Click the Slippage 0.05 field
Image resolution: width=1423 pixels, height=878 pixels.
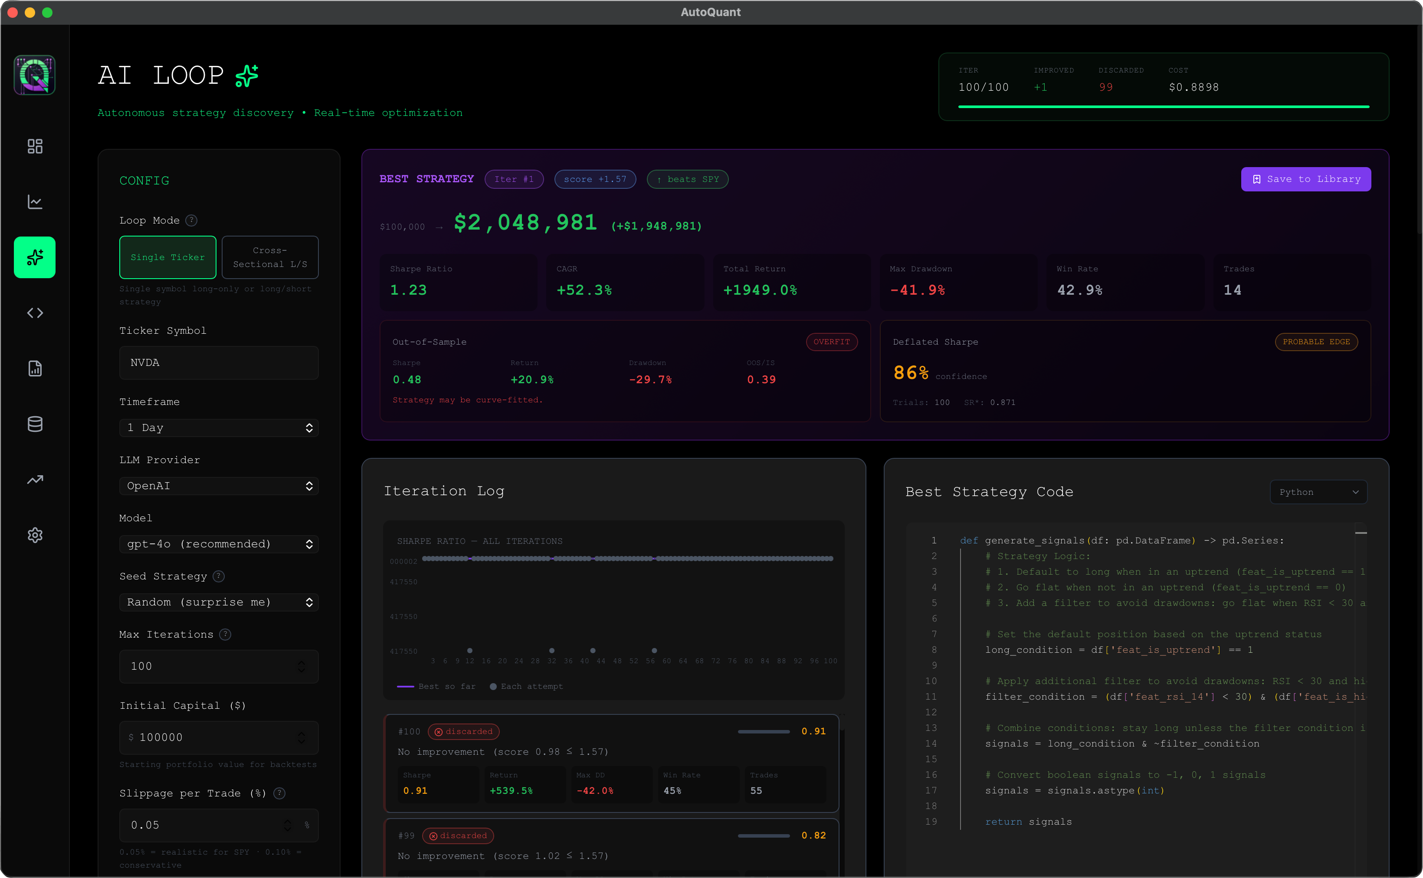click(219, 825)
